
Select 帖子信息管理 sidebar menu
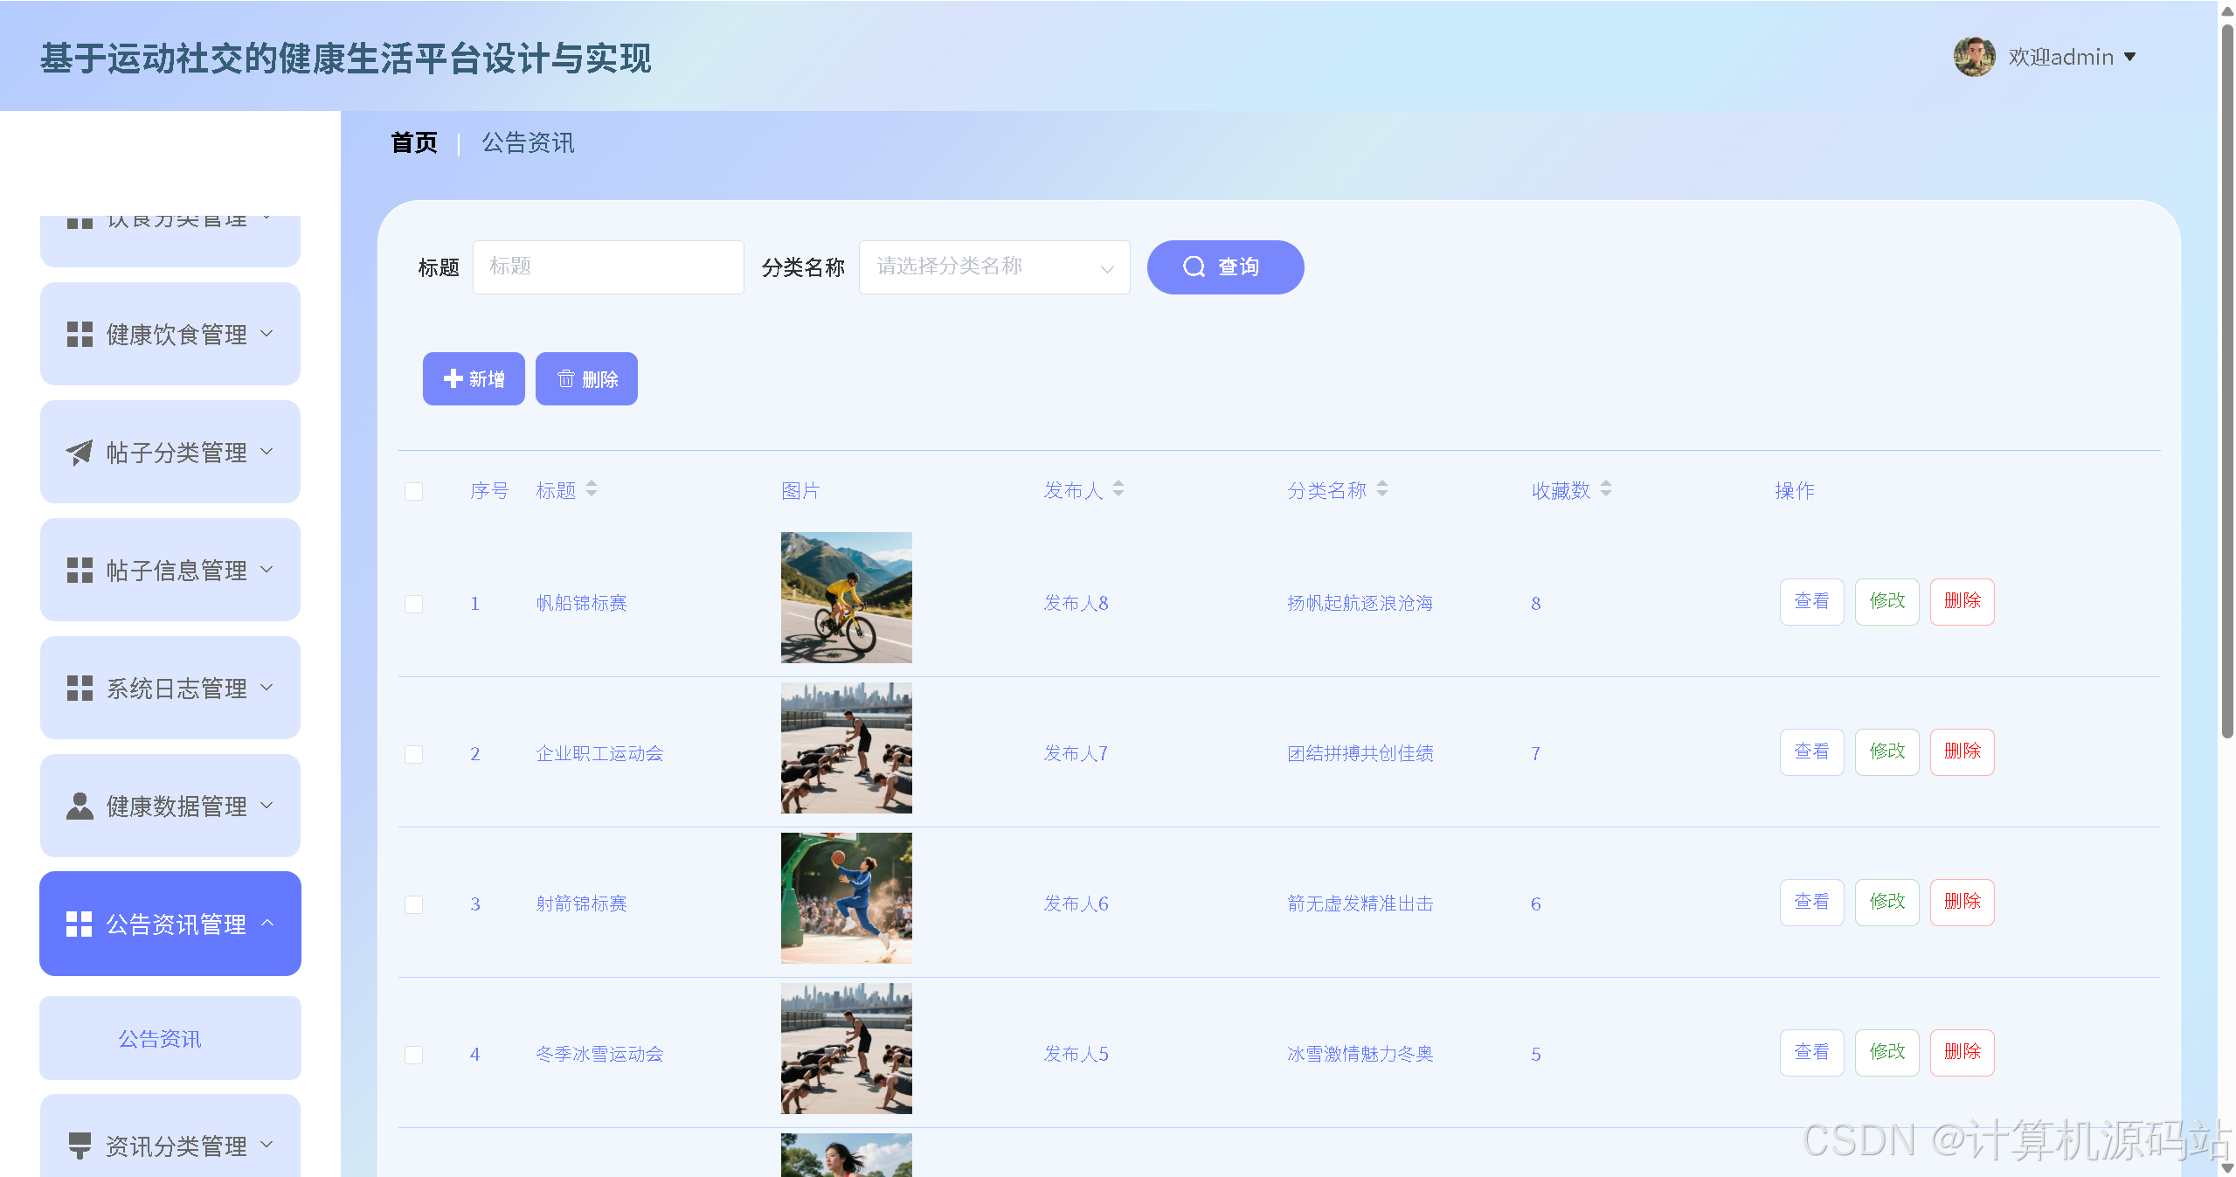[x=170, y=570]
